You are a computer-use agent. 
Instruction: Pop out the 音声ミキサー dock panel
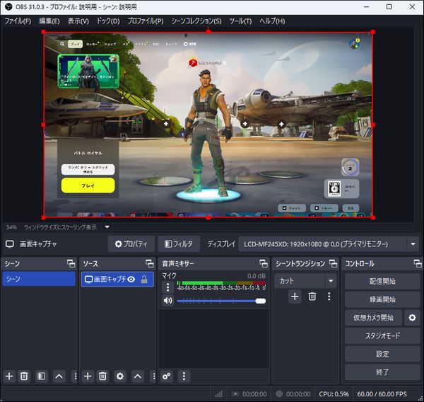264,263
